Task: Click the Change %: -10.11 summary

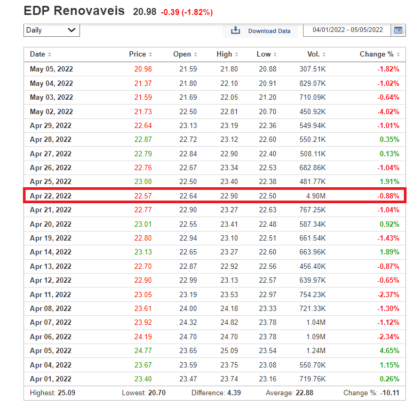Action: point(371,393)
